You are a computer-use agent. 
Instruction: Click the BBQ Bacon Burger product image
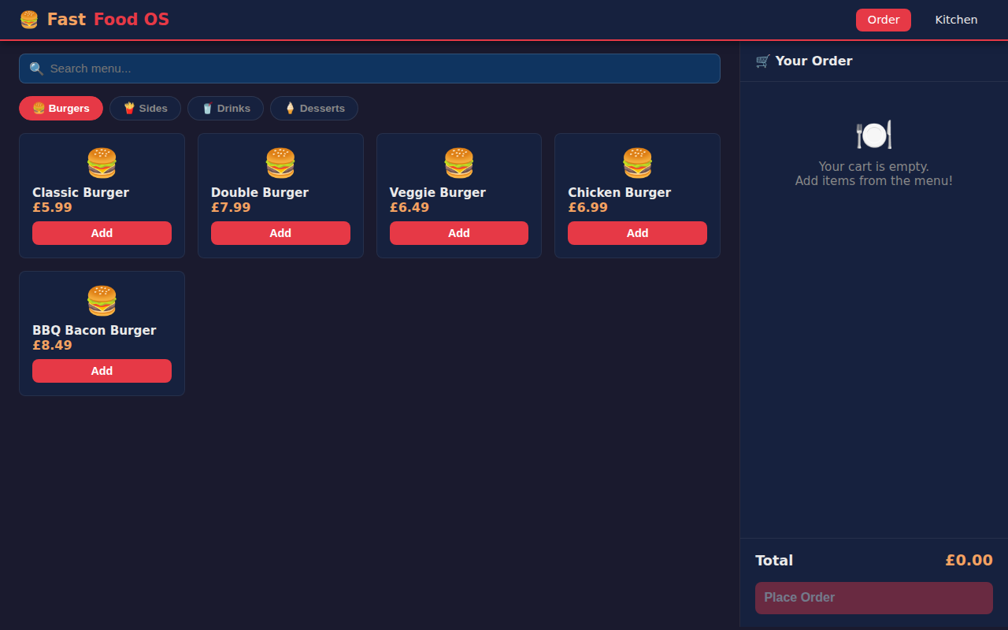click(102, 300)
